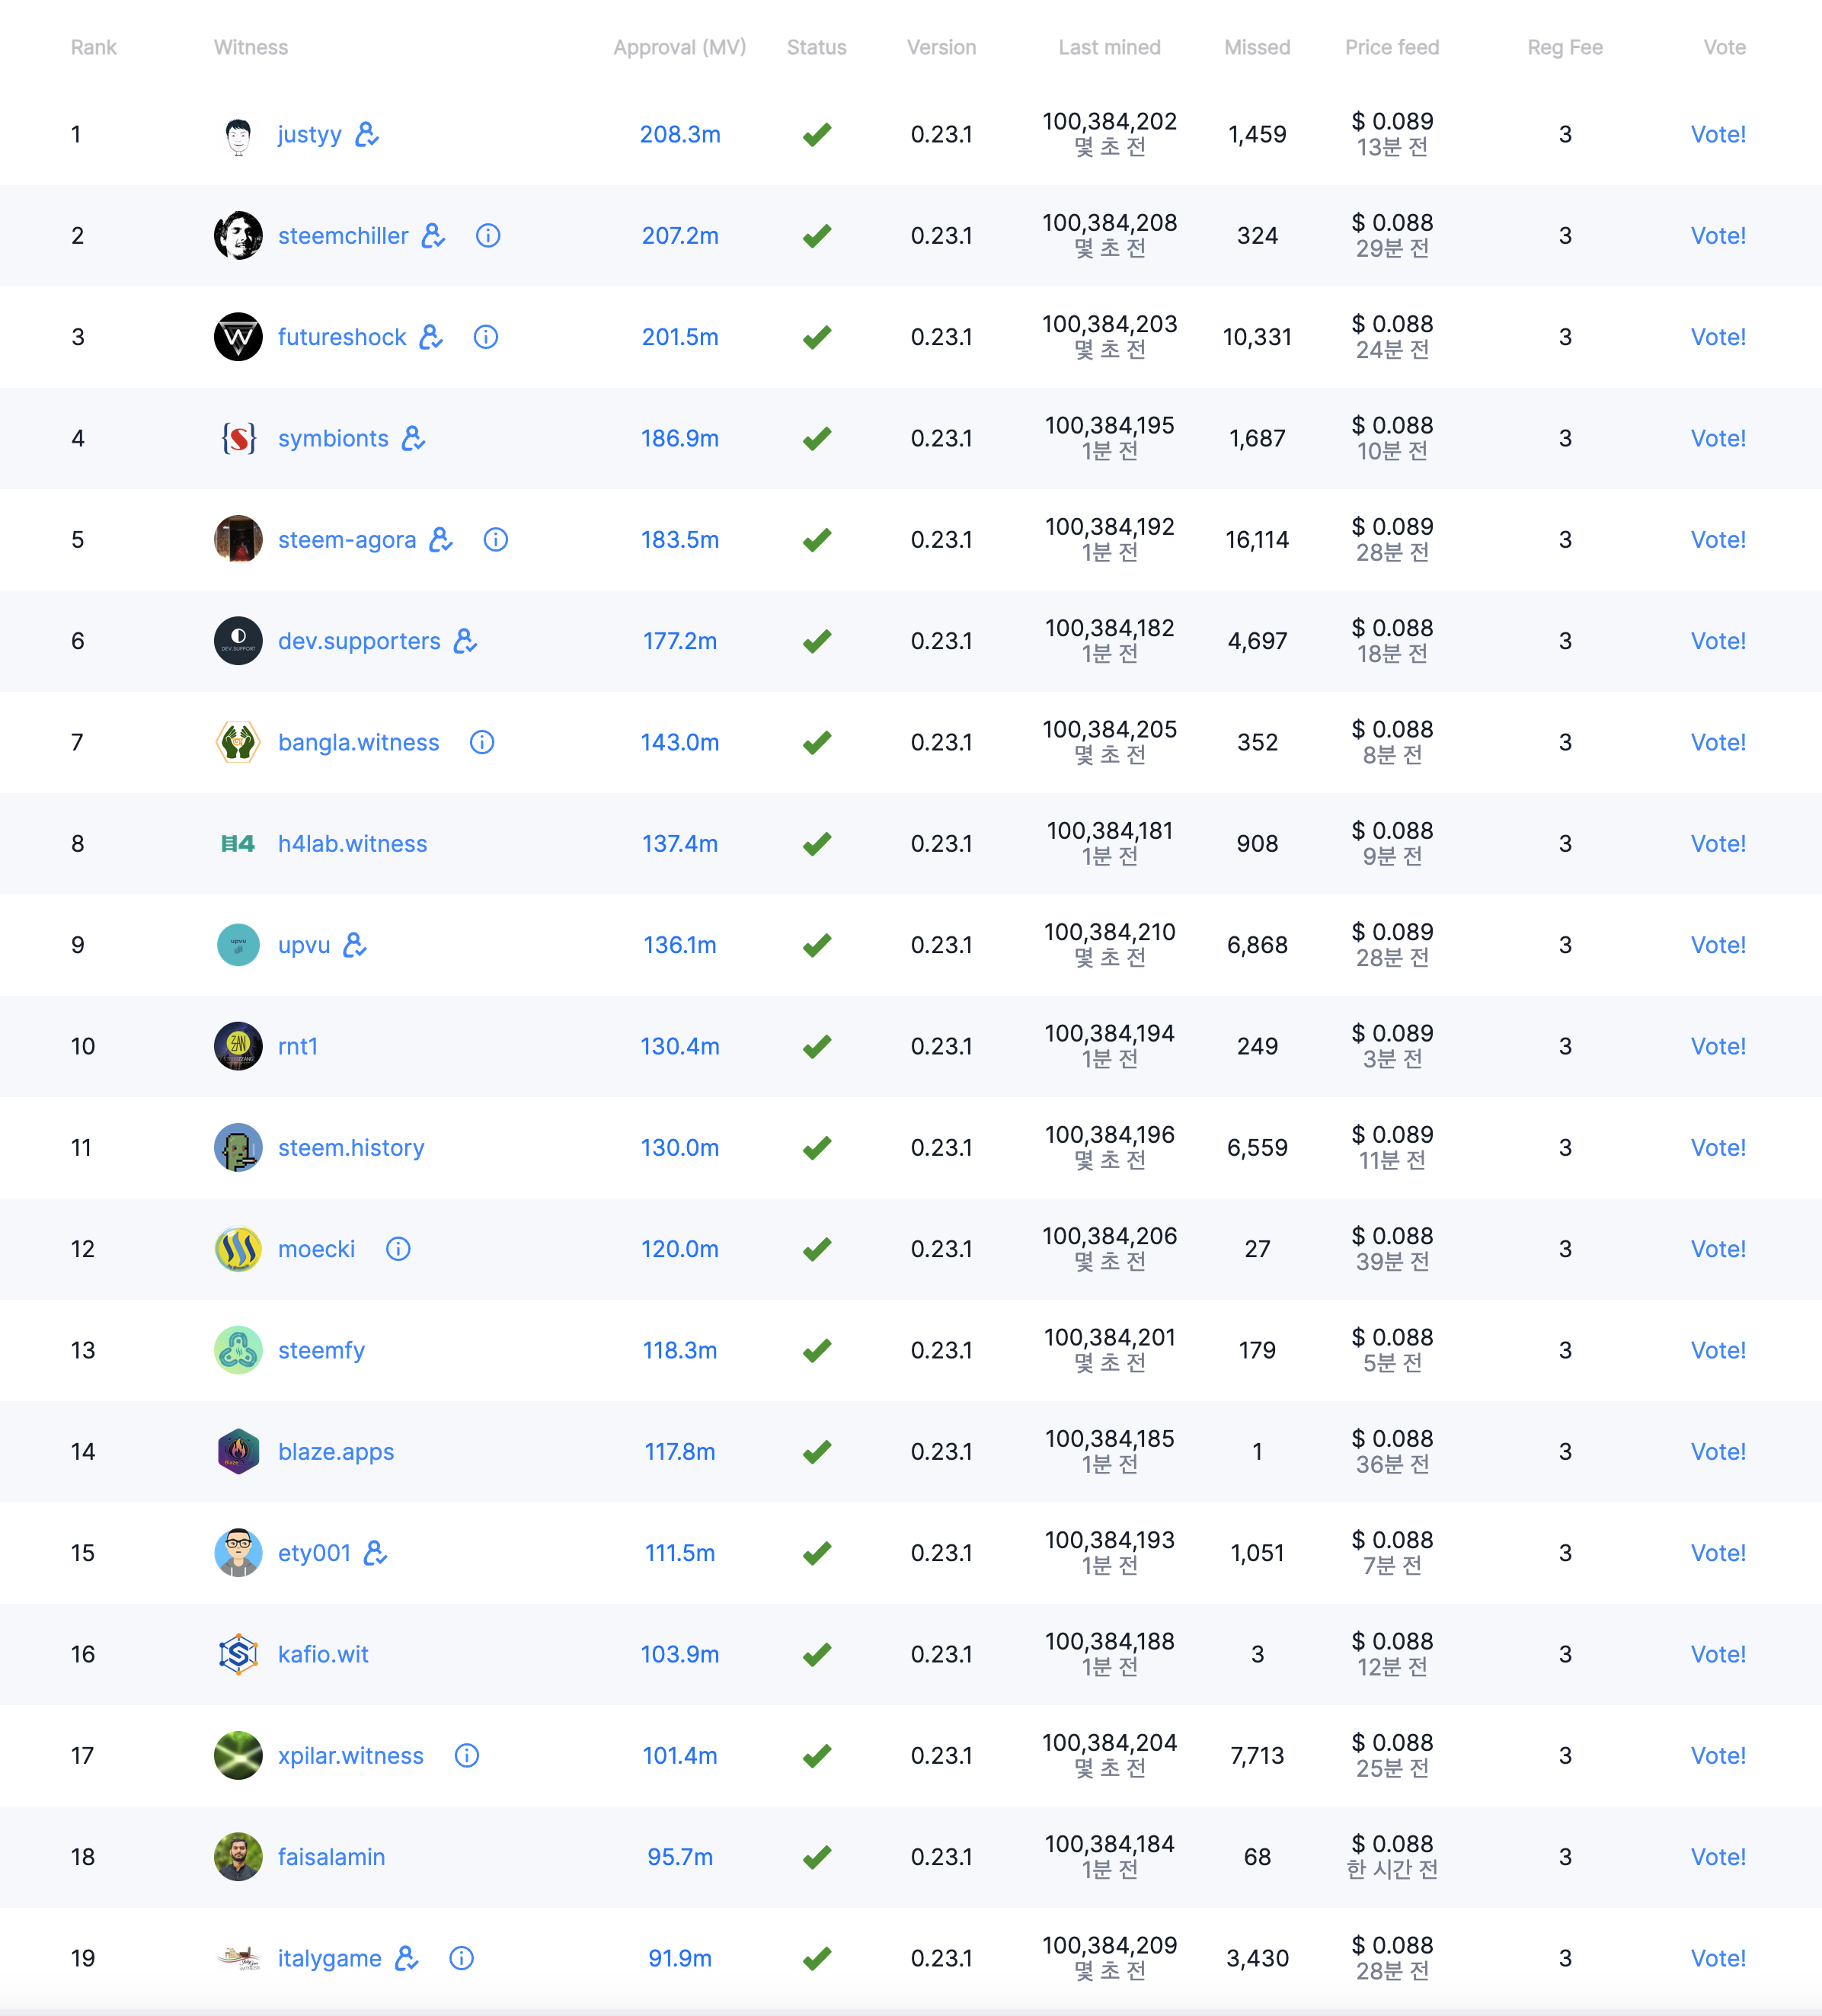Image resolution: width=1822 pixels, height=2016 pixels.
Task: Click the Missed column header
Action: coord(1257,47)
